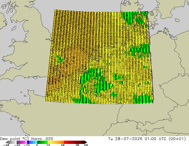This screenshot has width=189, height=146.
Task: Click the left gray arrow end of legend
Action: [x=7, y=142]
